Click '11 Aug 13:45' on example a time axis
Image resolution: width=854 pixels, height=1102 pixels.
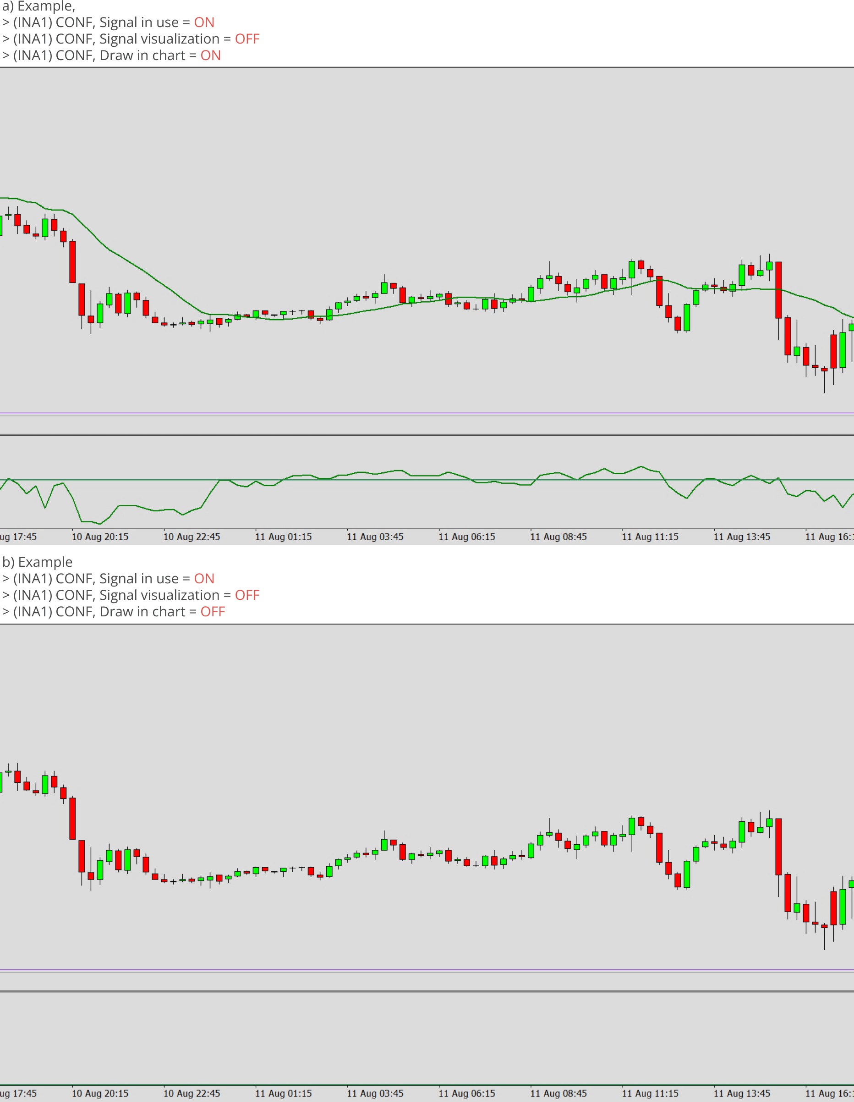click(x=742, y=537)
